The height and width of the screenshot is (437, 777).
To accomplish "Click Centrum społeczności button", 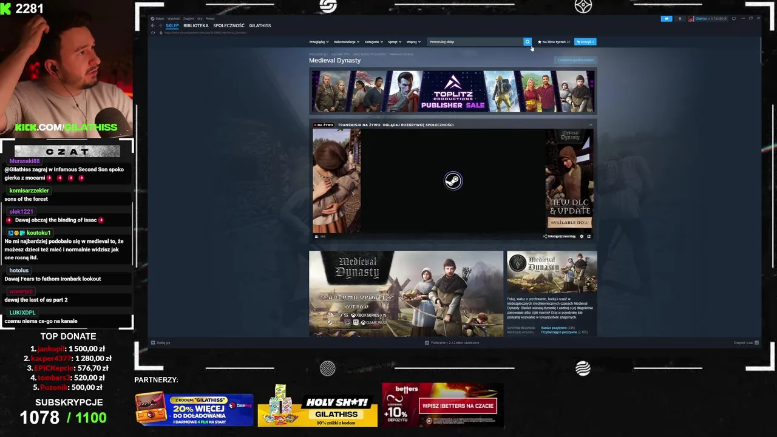I will point(575,60).
